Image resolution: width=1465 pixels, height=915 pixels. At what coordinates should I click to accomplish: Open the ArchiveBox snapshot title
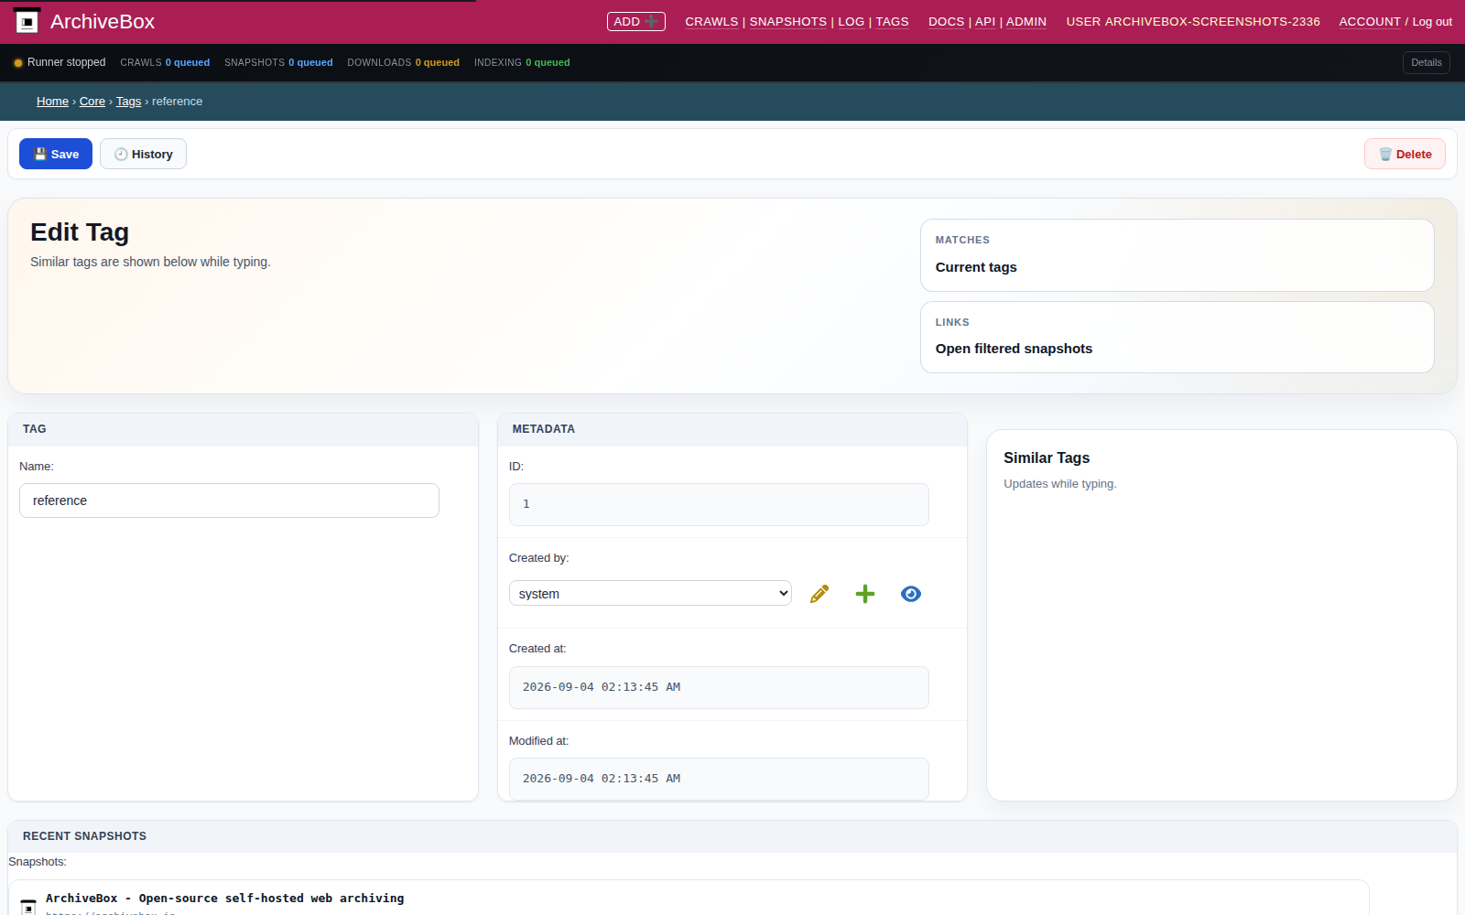[224, 899]
